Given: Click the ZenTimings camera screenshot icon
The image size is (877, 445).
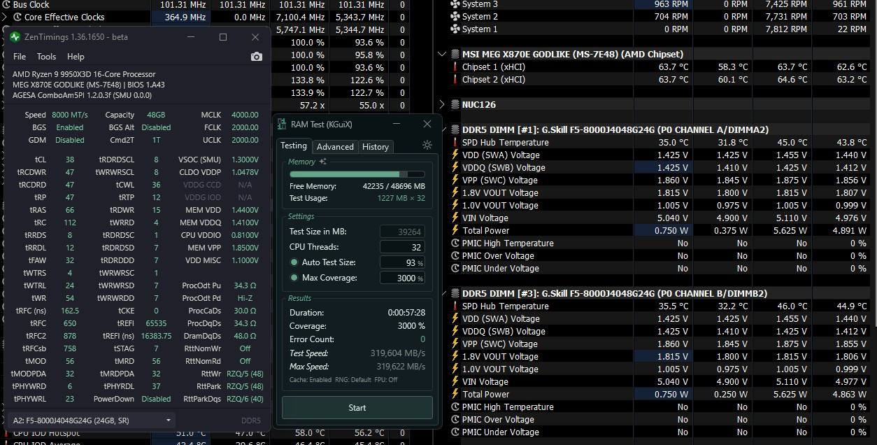Looking at the screenshot, I should point(257,57).
